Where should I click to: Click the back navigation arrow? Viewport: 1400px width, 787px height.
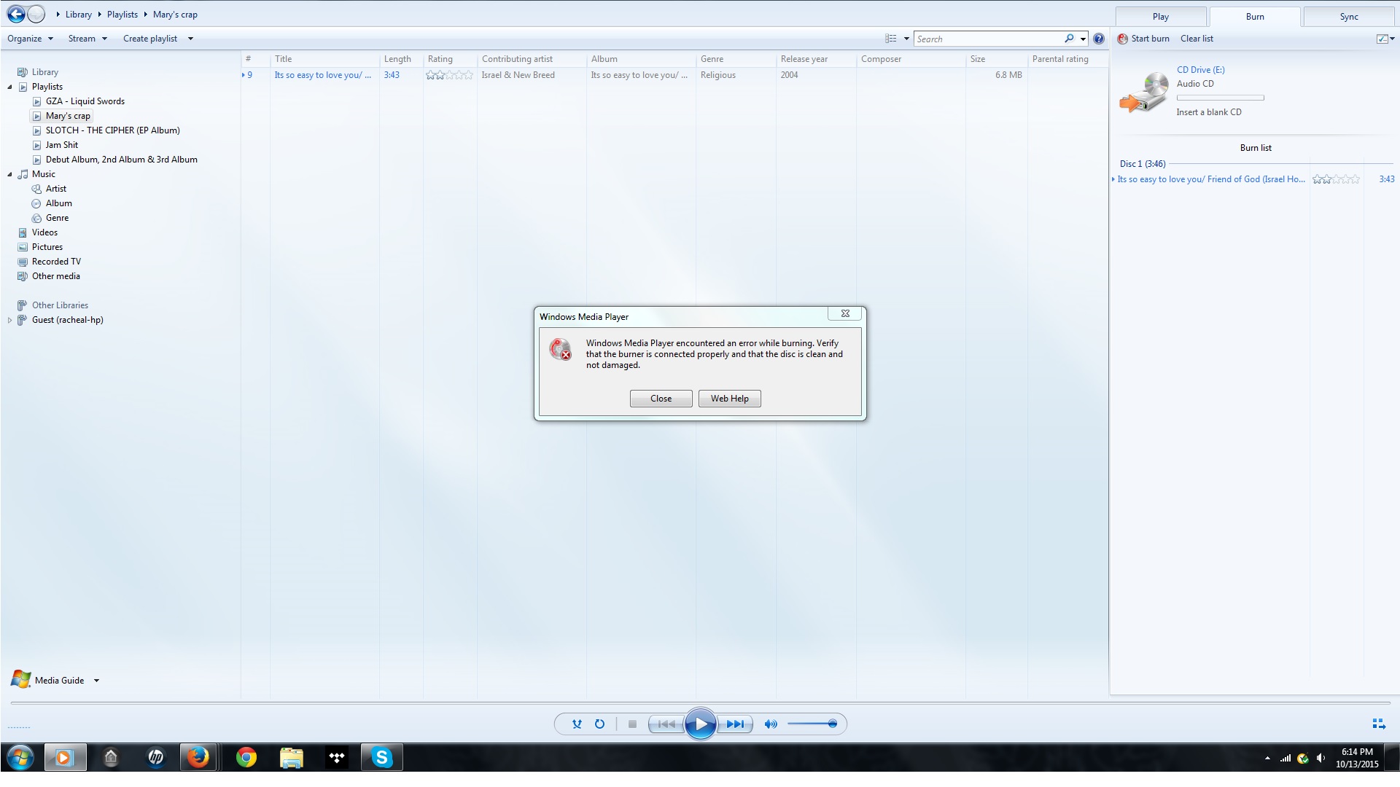point(16,14)
